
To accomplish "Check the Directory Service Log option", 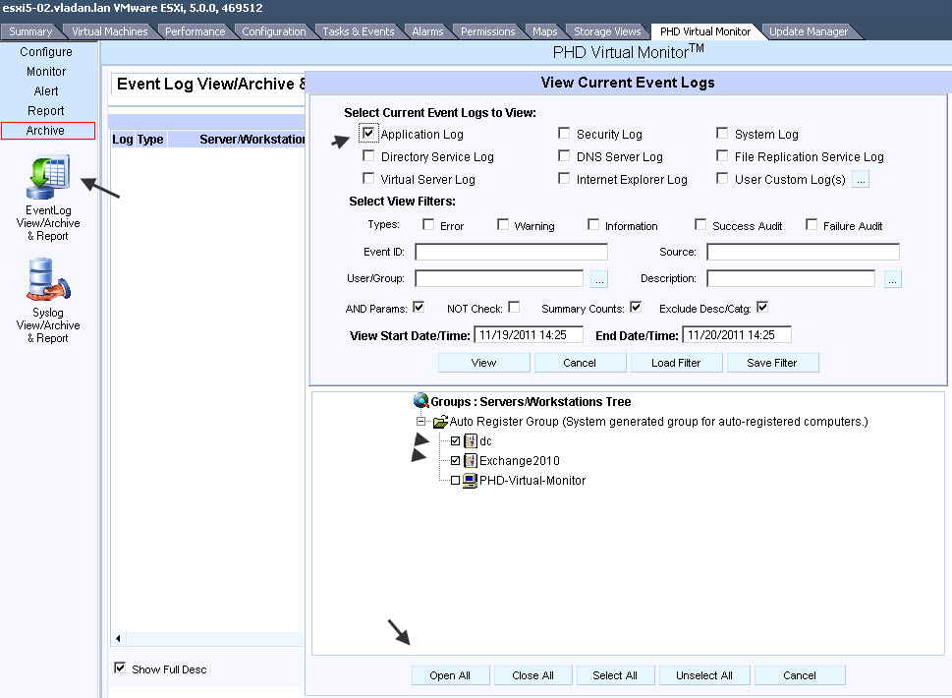I will tap(368, 155).
